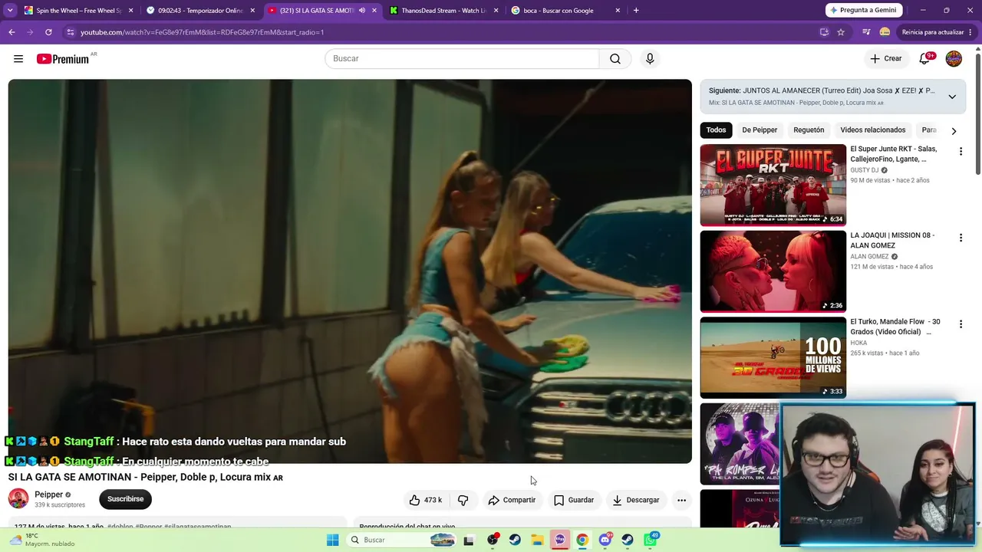Select the Reguetón filter chip

pos(809,130)
